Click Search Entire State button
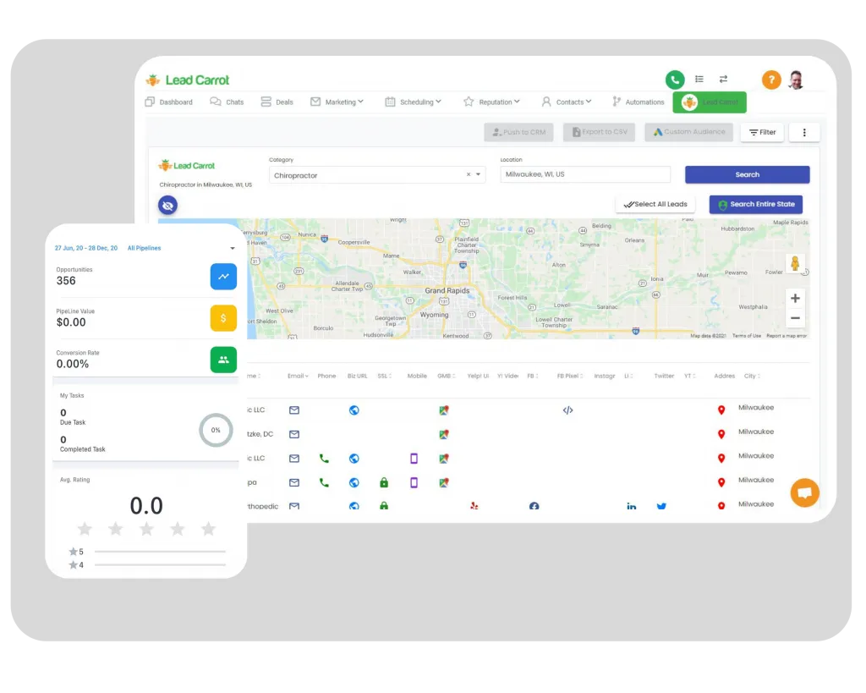Viewport: 866px width, 693px height. [755, 204]
